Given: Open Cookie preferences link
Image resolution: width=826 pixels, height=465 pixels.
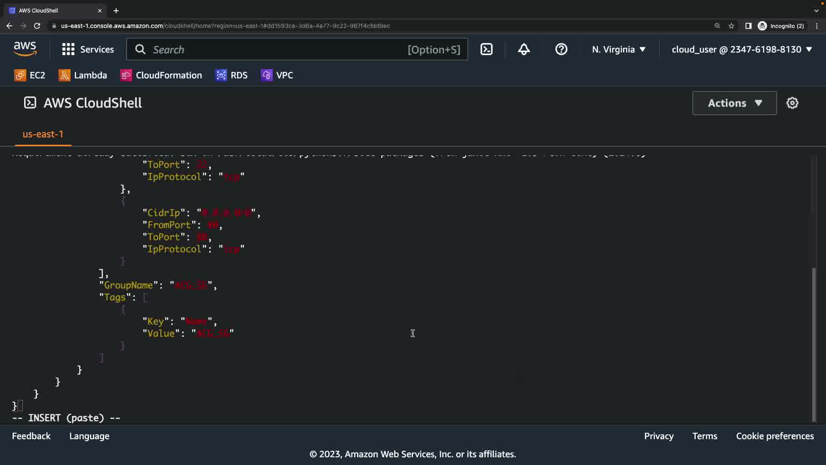Looking at the screenshot, I should point(774,436).
